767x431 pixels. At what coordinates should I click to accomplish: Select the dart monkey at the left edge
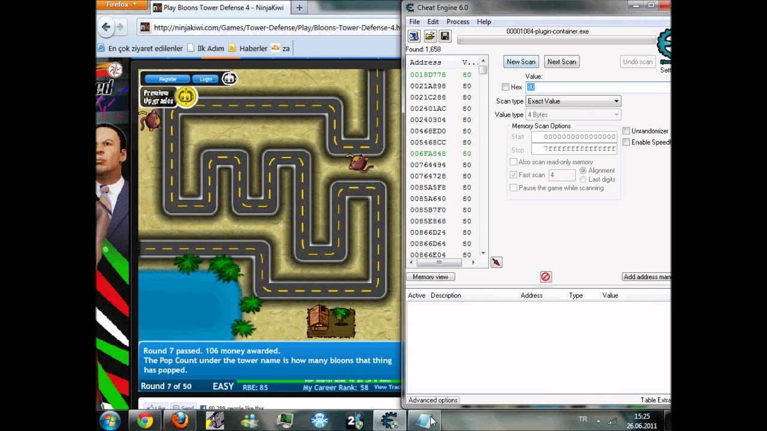pyautogui.click(x=150, y=121)
